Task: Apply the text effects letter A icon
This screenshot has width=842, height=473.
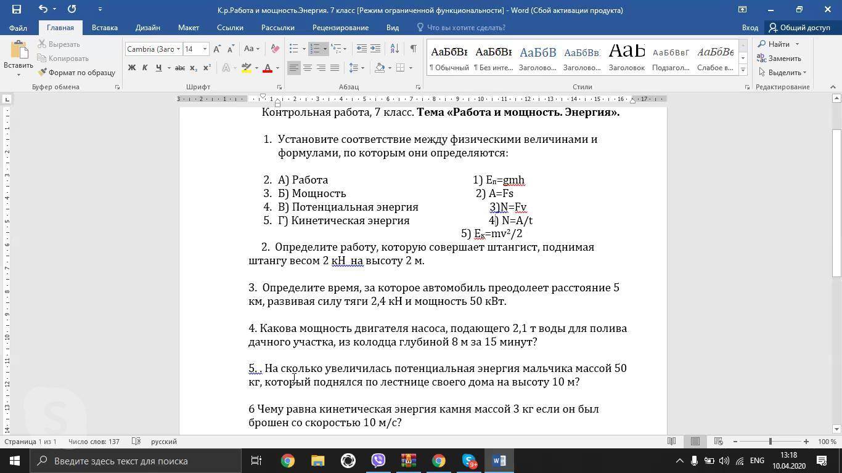Action: click(226, 68)
